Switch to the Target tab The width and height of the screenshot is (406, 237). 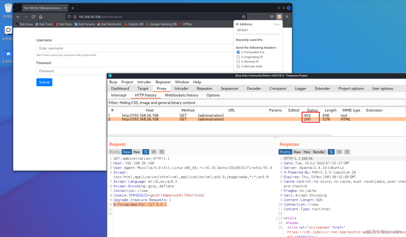pos(143,88)
